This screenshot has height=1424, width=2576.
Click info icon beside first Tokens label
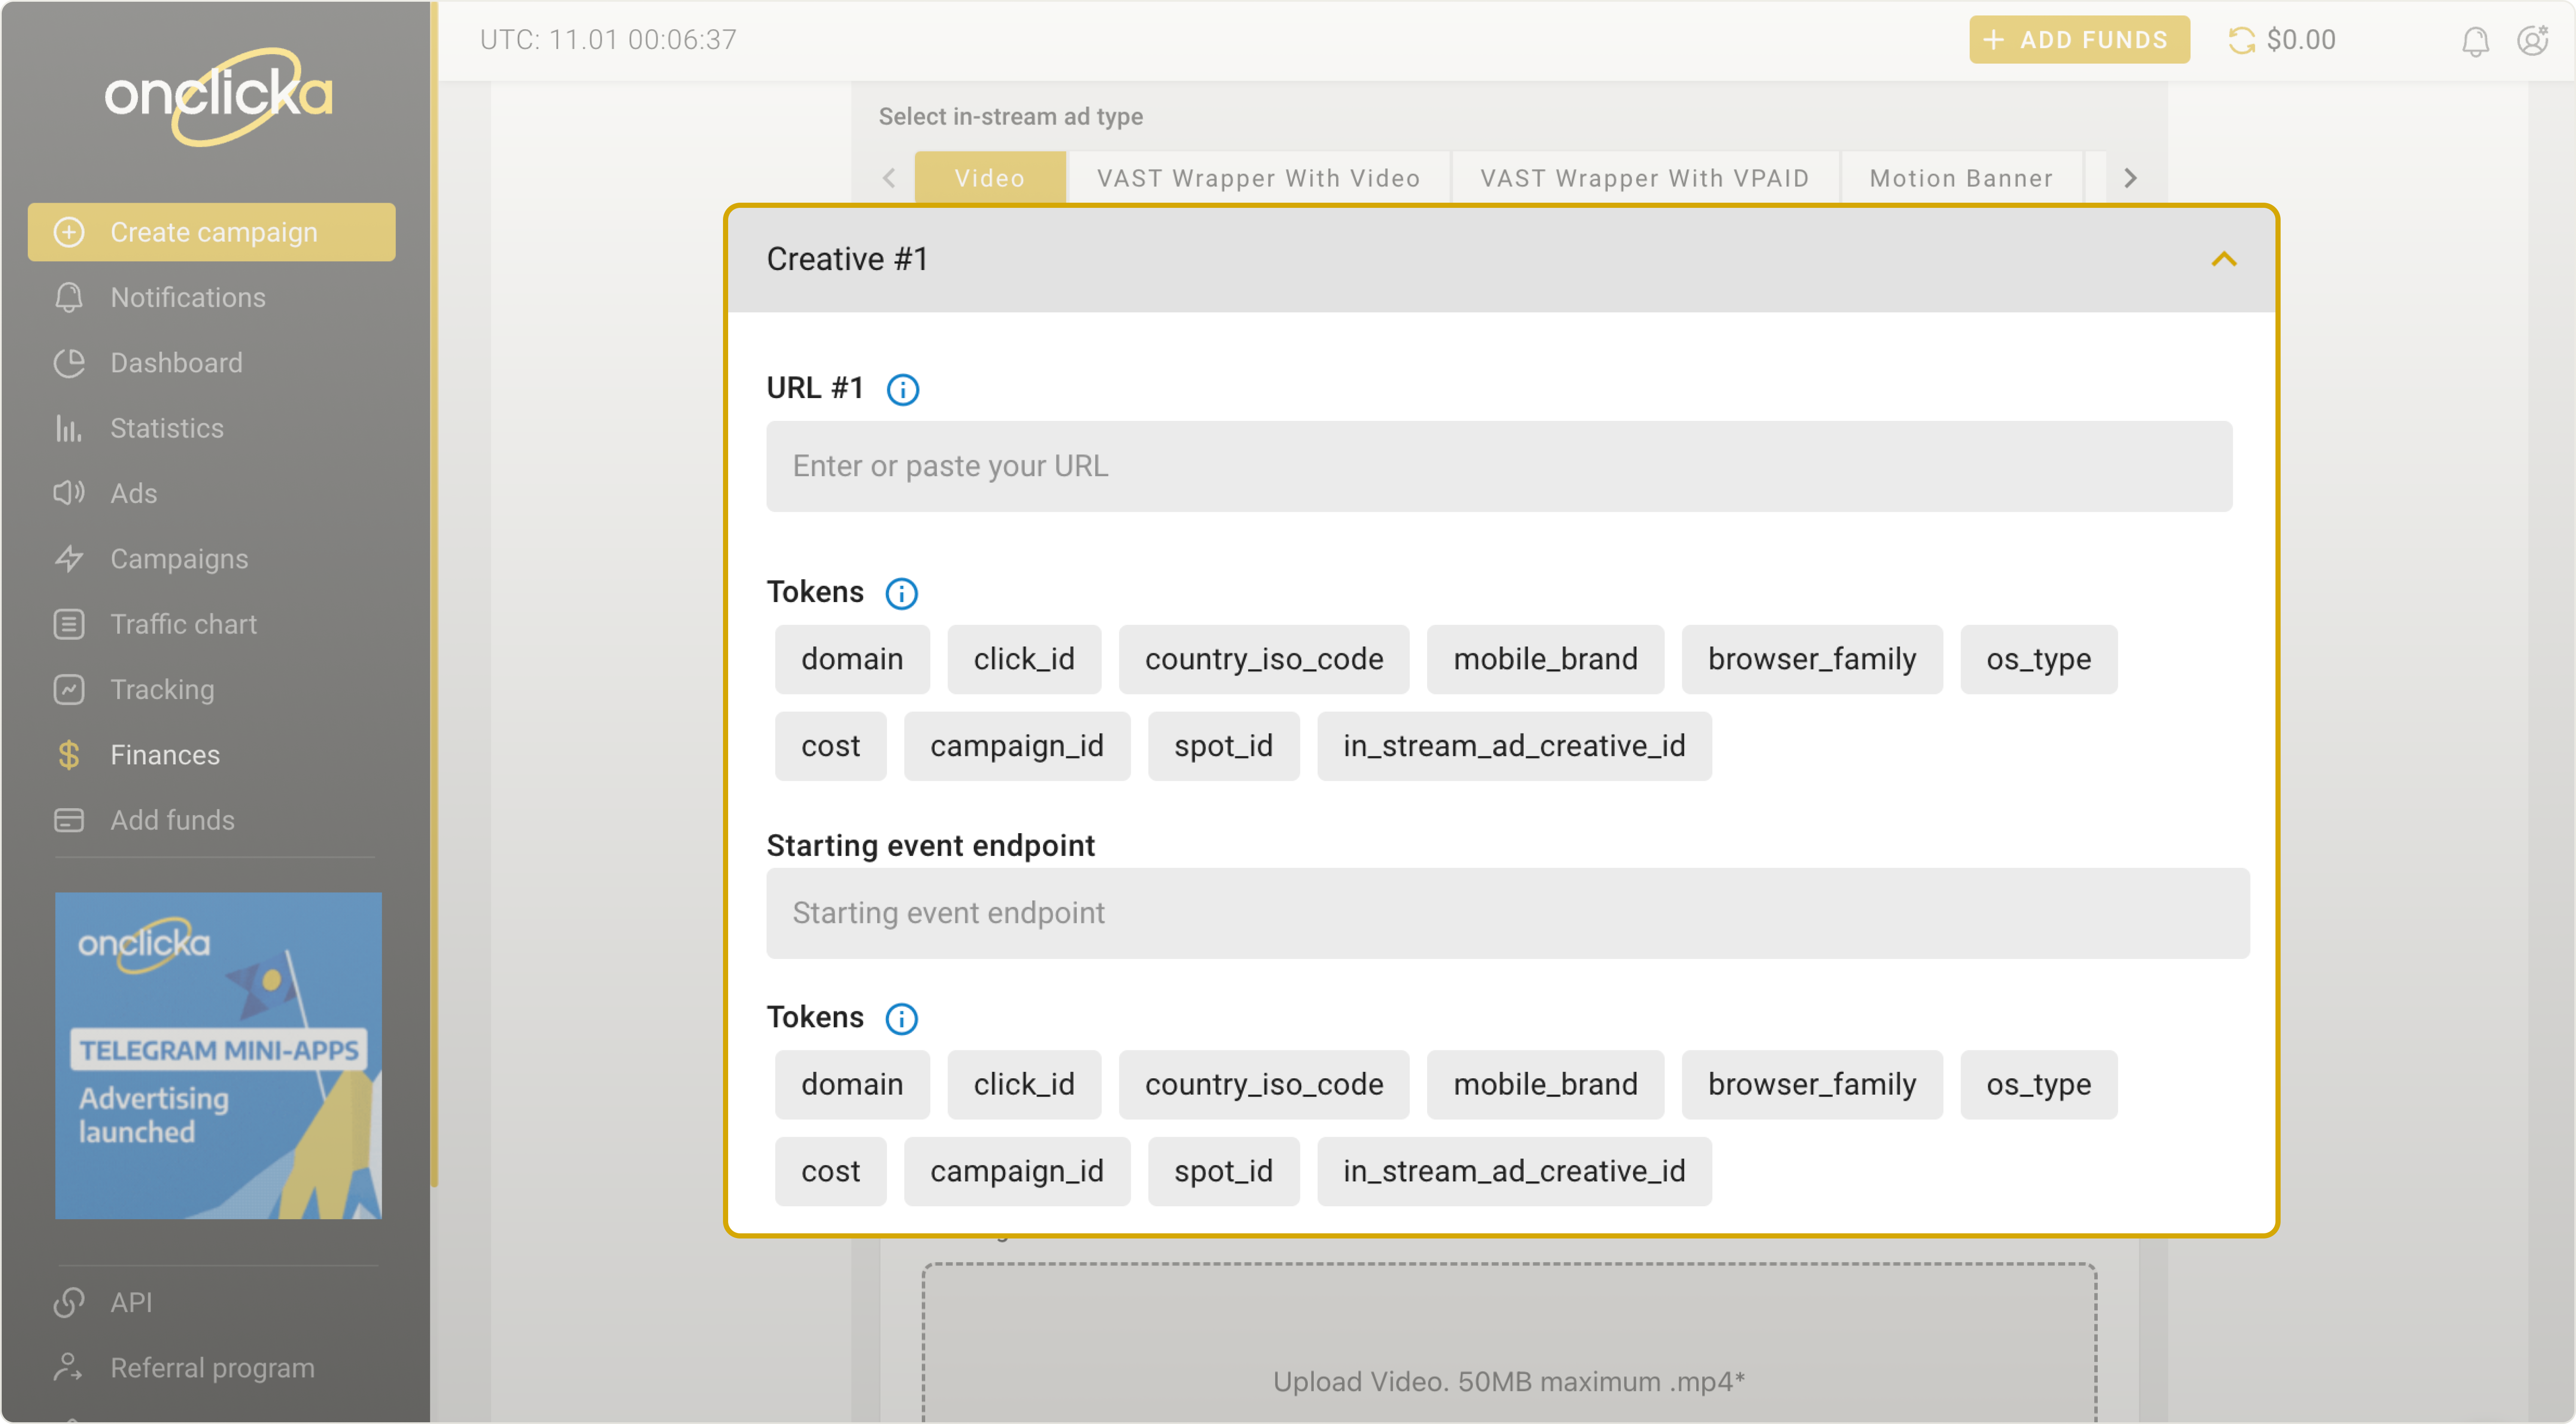tap(901, 593)
